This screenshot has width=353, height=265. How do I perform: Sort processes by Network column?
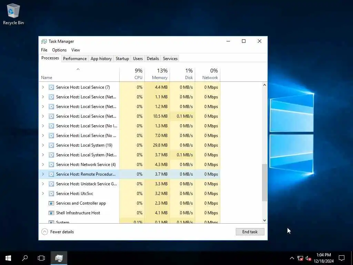click(x=208, y=74)
